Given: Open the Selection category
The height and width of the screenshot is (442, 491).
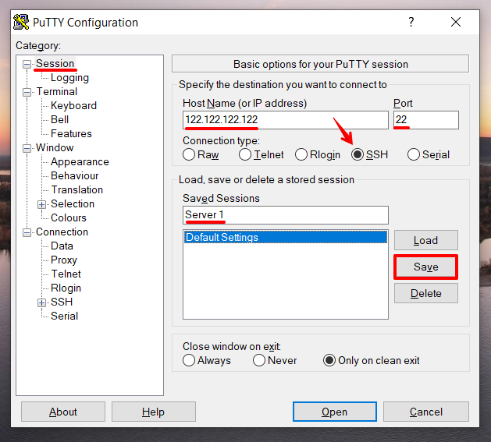Looking at the screenshot, I should [73, 204].
